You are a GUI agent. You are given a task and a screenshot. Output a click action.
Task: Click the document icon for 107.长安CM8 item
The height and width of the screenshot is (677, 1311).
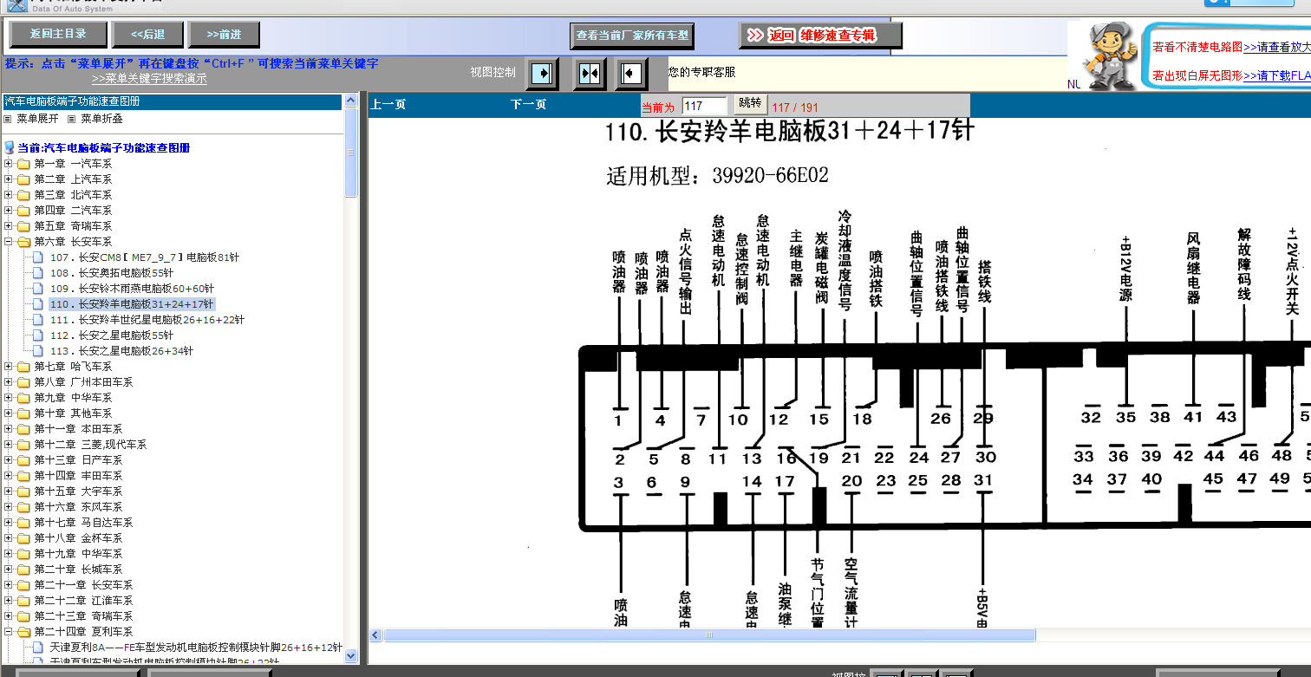[x=38, y=257]
